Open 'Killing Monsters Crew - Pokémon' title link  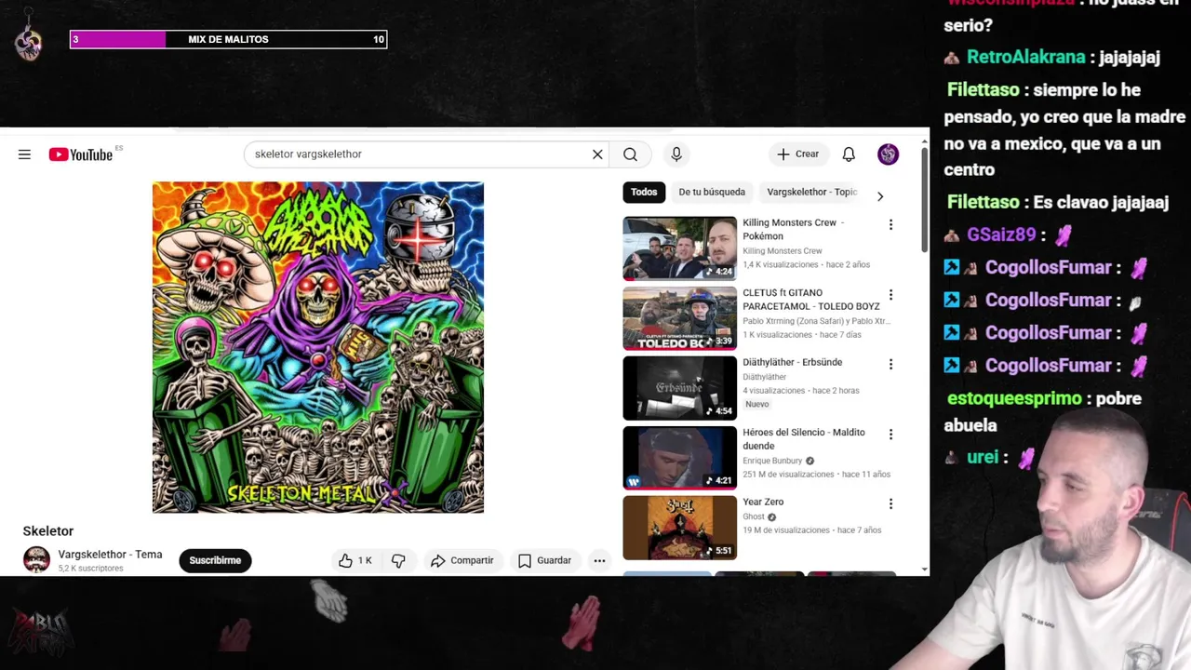click(794, 230)
